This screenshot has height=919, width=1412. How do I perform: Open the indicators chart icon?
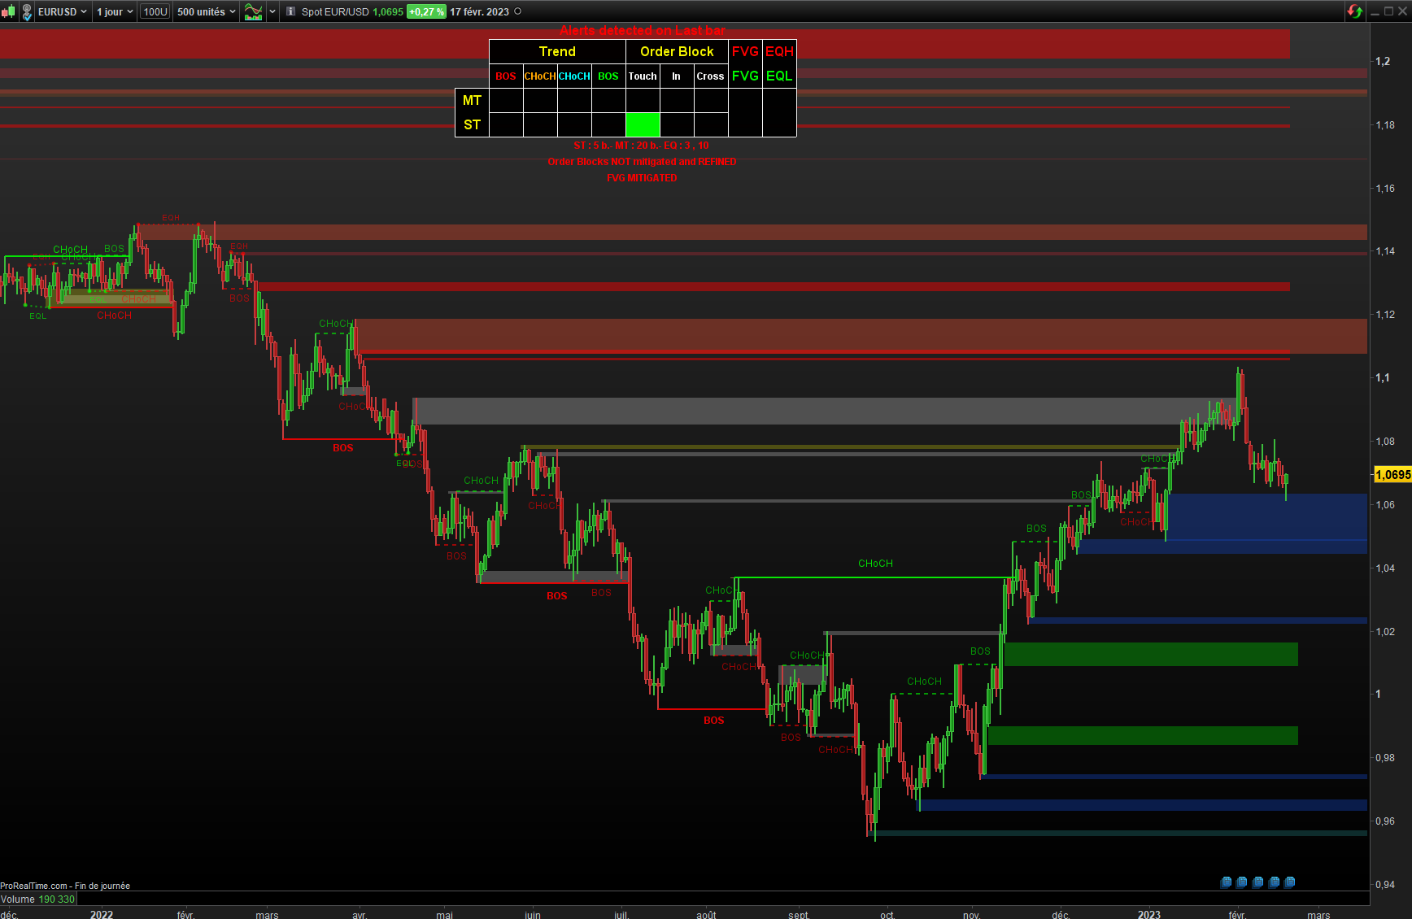254,11
